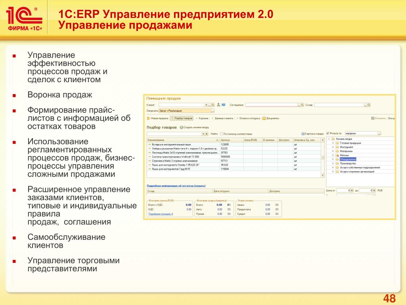Click the 1C company logo
This screenshot has width=406, height=305.
(x=24, y=18)
